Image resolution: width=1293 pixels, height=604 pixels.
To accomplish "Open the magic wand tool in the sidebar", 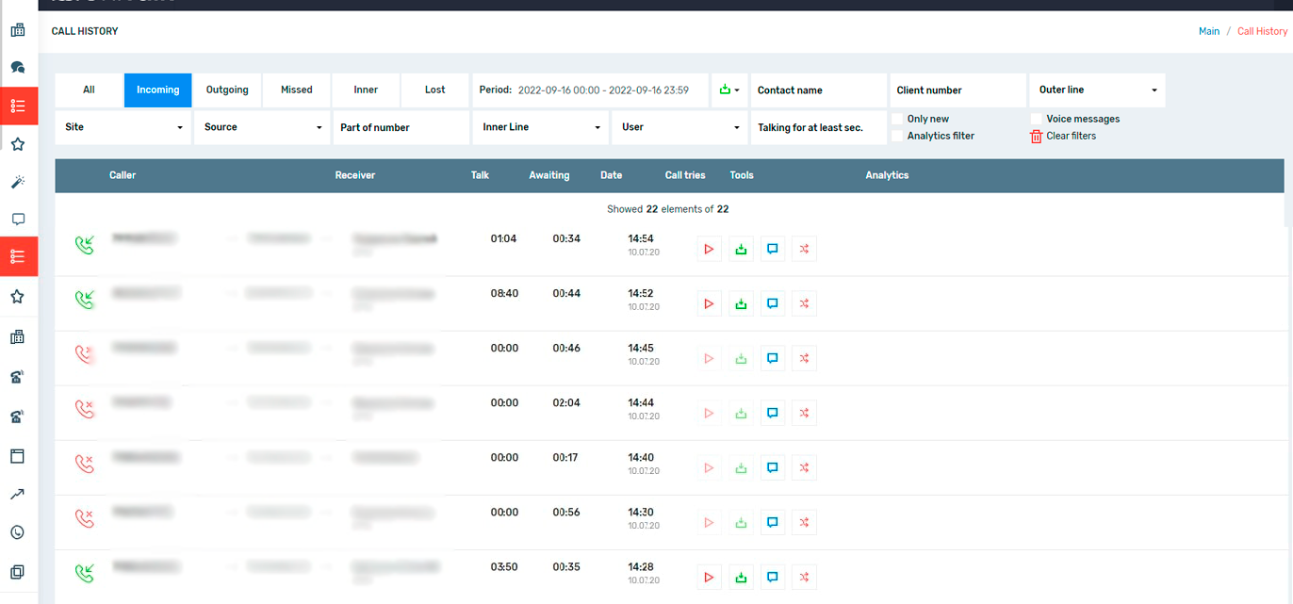I will click(17, 181).
